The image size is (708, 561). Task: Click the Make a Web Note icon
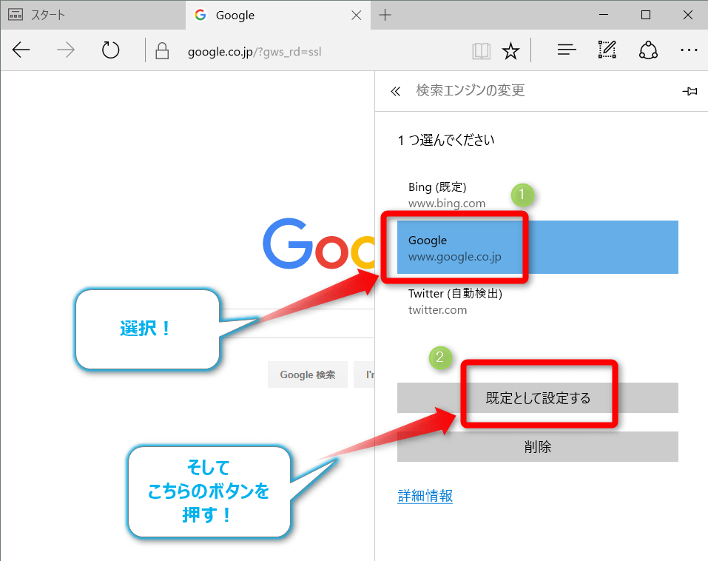(607, 50)
